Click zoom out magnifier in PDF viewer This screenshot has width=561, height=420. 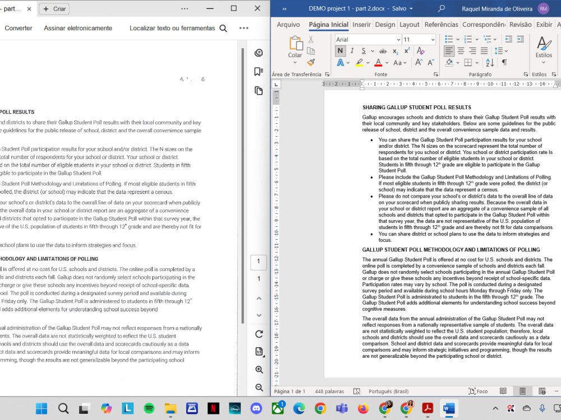point(259,388)
